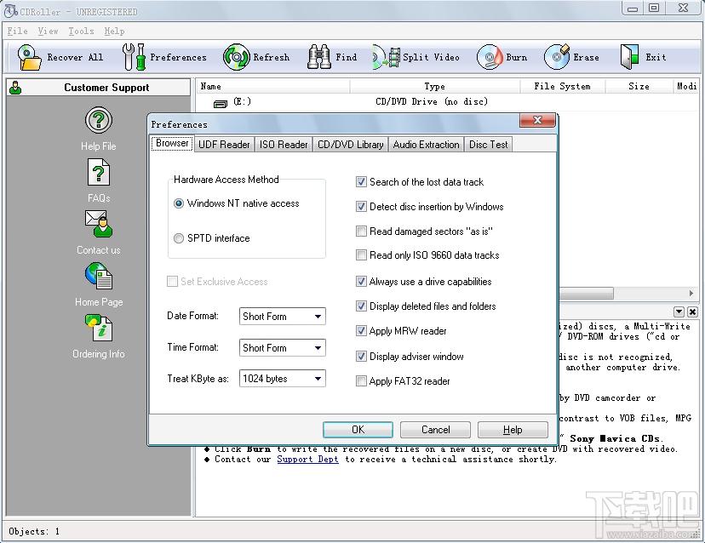Sort by the Size column header

click(x=639, y=86)
